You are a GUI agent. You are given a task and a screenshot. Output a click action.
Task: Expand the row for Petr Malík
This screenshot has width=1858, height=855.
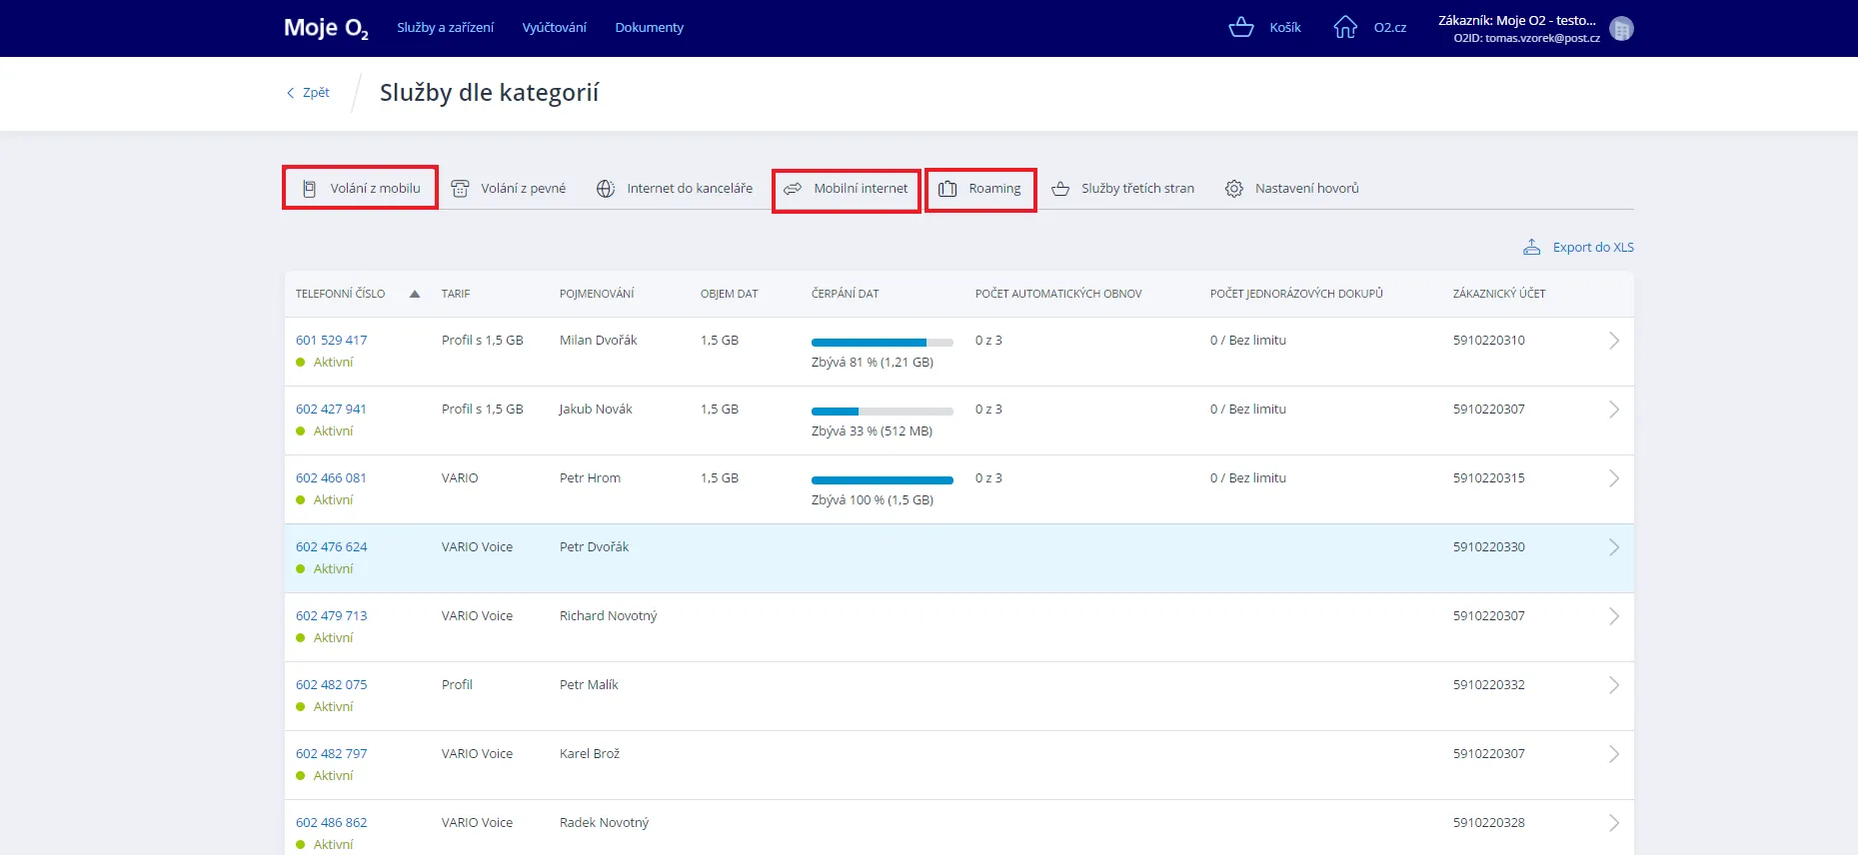[x=1613, y=685]
